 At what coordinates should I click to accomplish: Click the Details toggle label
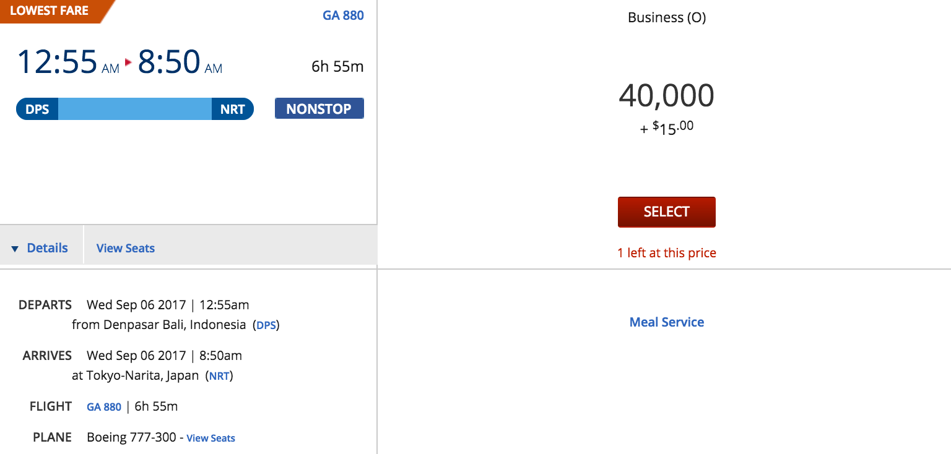tap(47, 248)
